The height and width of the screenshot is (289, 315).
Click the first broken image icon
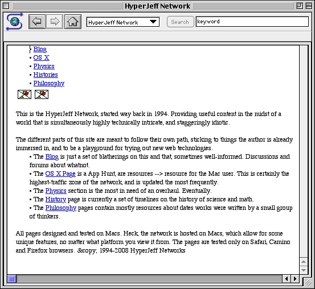tap(24, 94)
